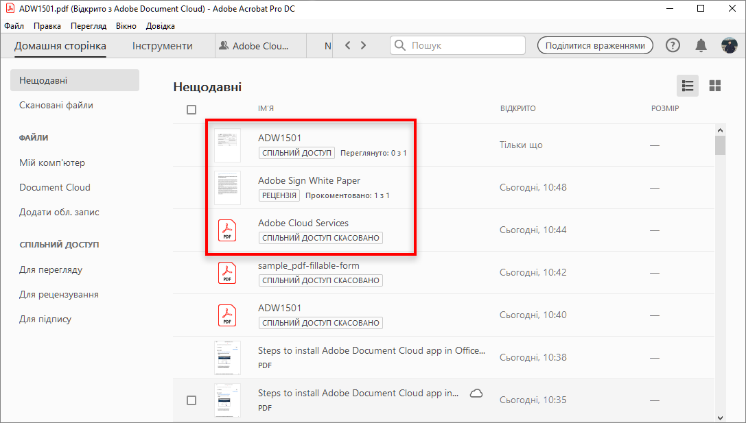
Task: Open Для рецензування shared list
Action: click(59, 294)
